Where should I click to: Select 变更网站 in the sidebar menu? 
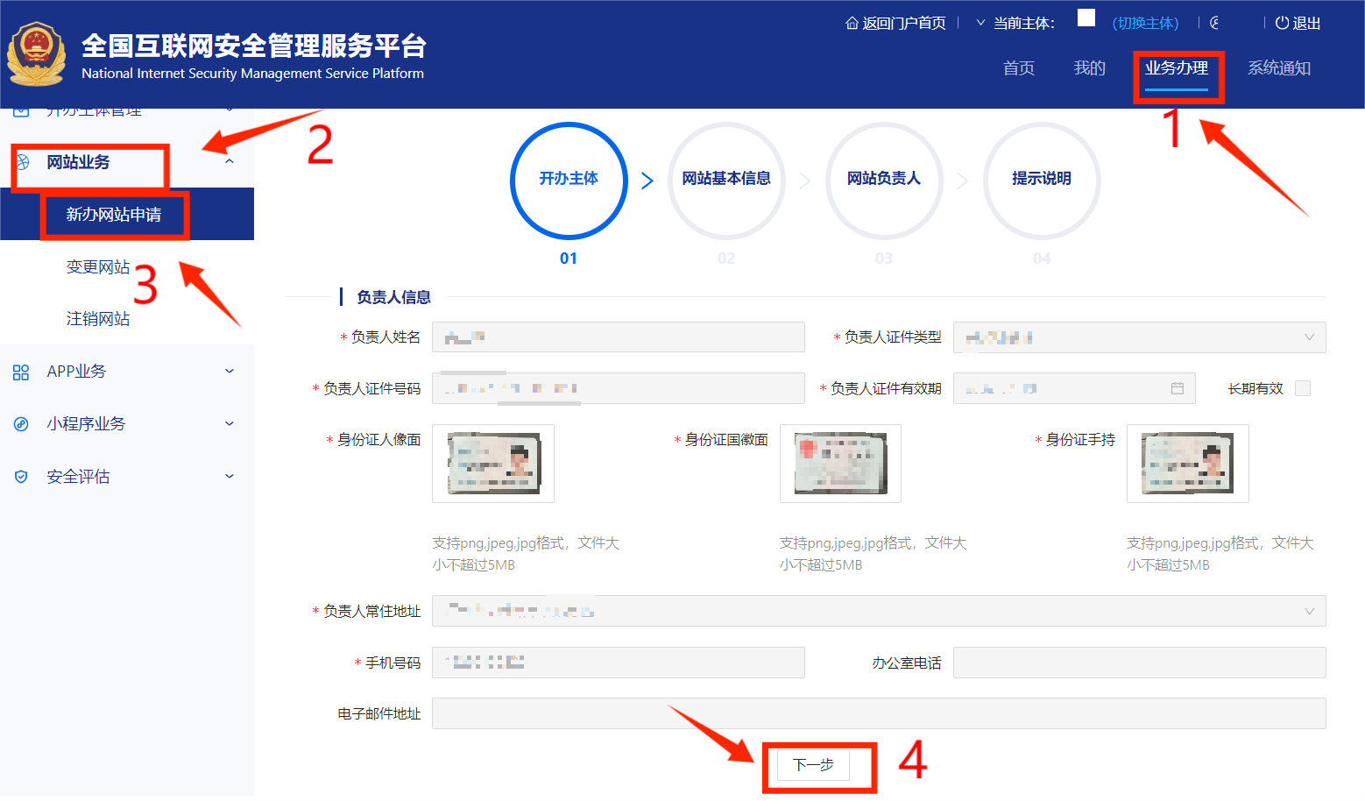[97, 266]
